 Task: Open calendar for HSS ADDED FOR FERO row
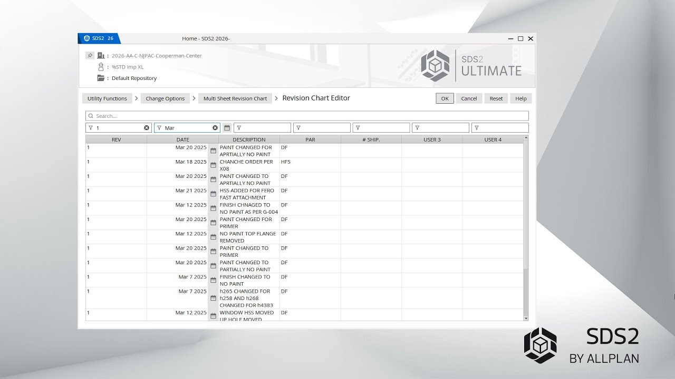tap(213, 194)
